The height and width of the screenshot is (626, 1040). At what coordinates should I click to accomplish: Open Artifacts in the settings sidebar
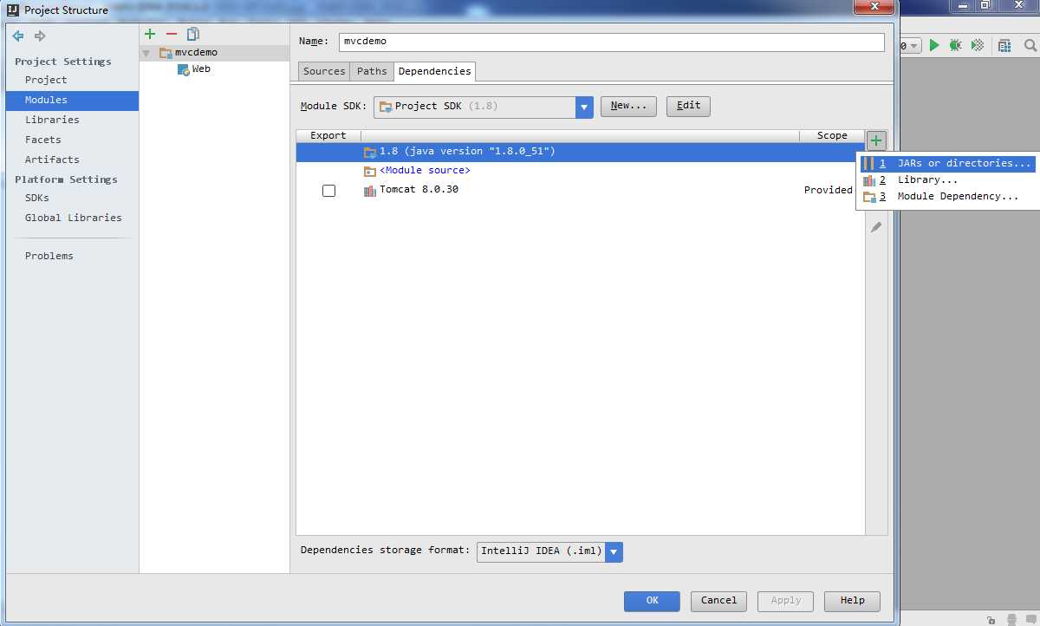click(x=52, y=160)
